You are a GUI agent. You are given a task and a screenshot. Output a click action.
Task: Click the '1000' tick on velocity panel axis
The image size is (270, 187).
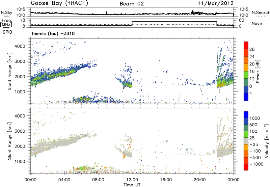(20, 161)
